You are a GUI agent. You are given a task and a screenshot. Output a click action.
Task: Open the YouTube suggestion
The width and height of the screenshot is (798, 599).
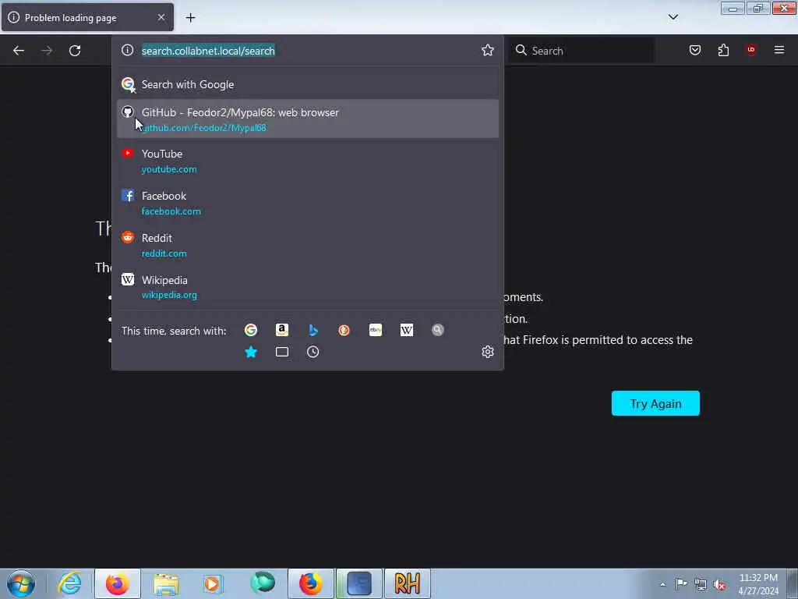[307, 161]
